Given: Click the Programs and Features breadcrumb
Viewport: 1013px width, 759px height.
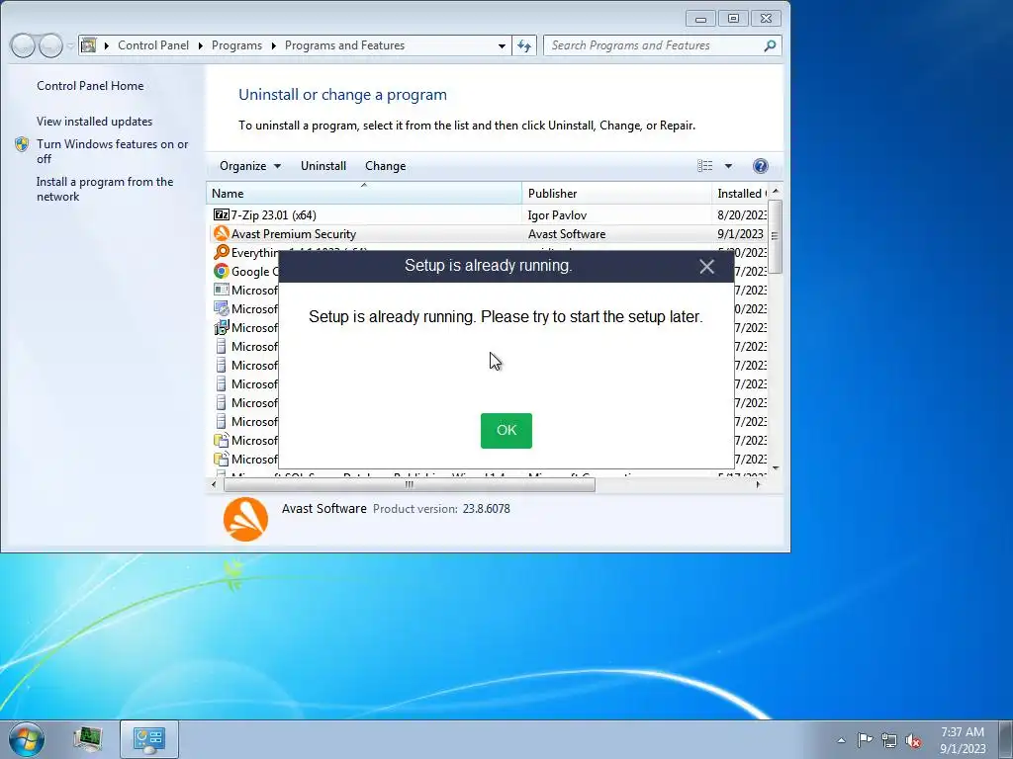Looking at the screenshot, I should point(344,45).
